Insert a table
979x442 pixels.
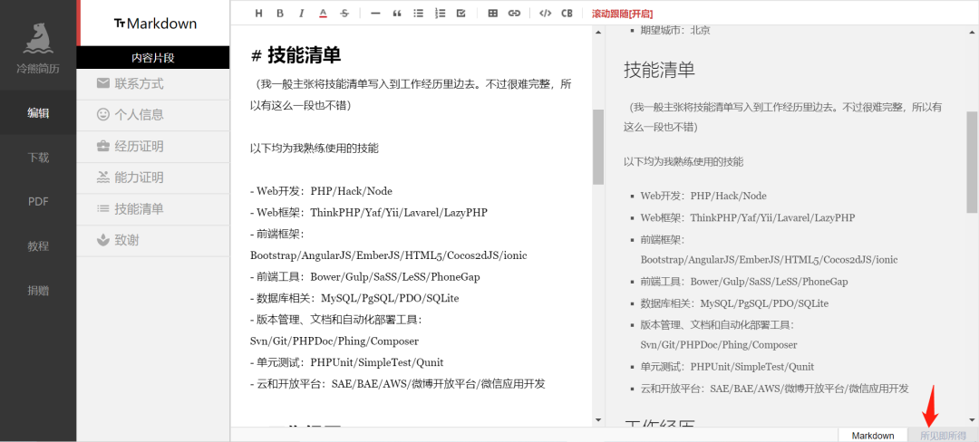pyautogui.click(x=492, y=13)
